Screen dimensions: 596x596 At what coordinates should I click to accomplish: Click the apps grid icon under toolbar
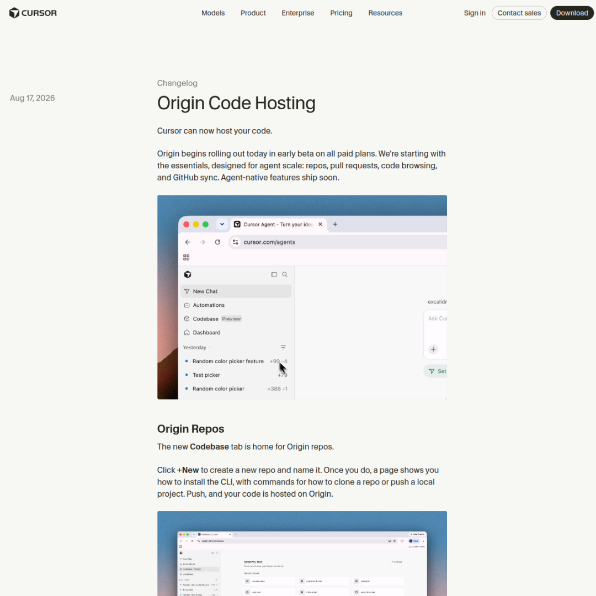tap(187, 257)
